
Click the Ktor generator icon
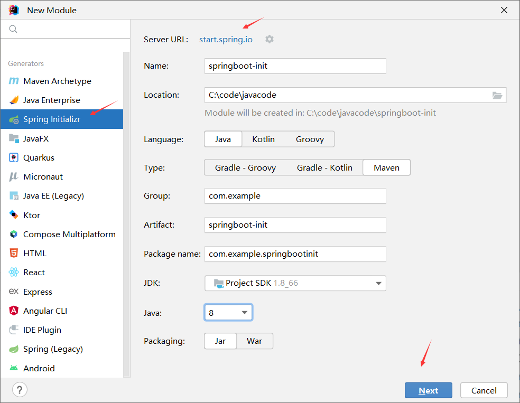[14, 215]
